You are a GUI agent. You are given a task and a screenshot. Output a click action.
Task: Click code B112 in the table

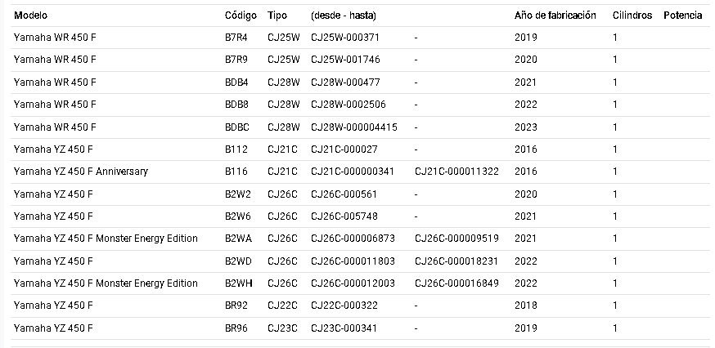(x=236, y=149)
